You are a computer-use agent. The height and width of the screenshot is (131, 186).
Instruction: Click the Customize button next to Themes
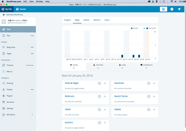pos(30,65)
